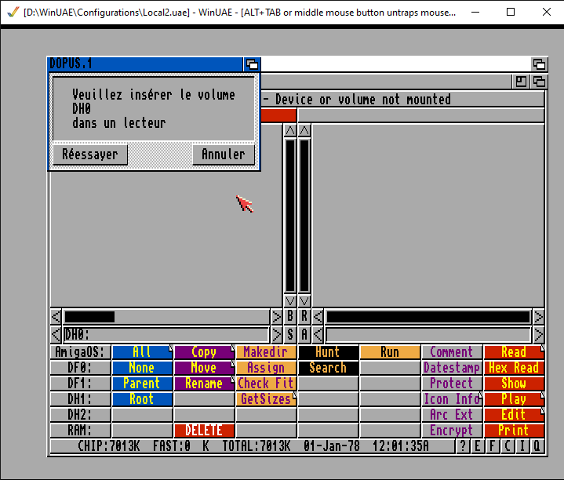
Task: Click the Check Fit button
Action: [266, 384]
